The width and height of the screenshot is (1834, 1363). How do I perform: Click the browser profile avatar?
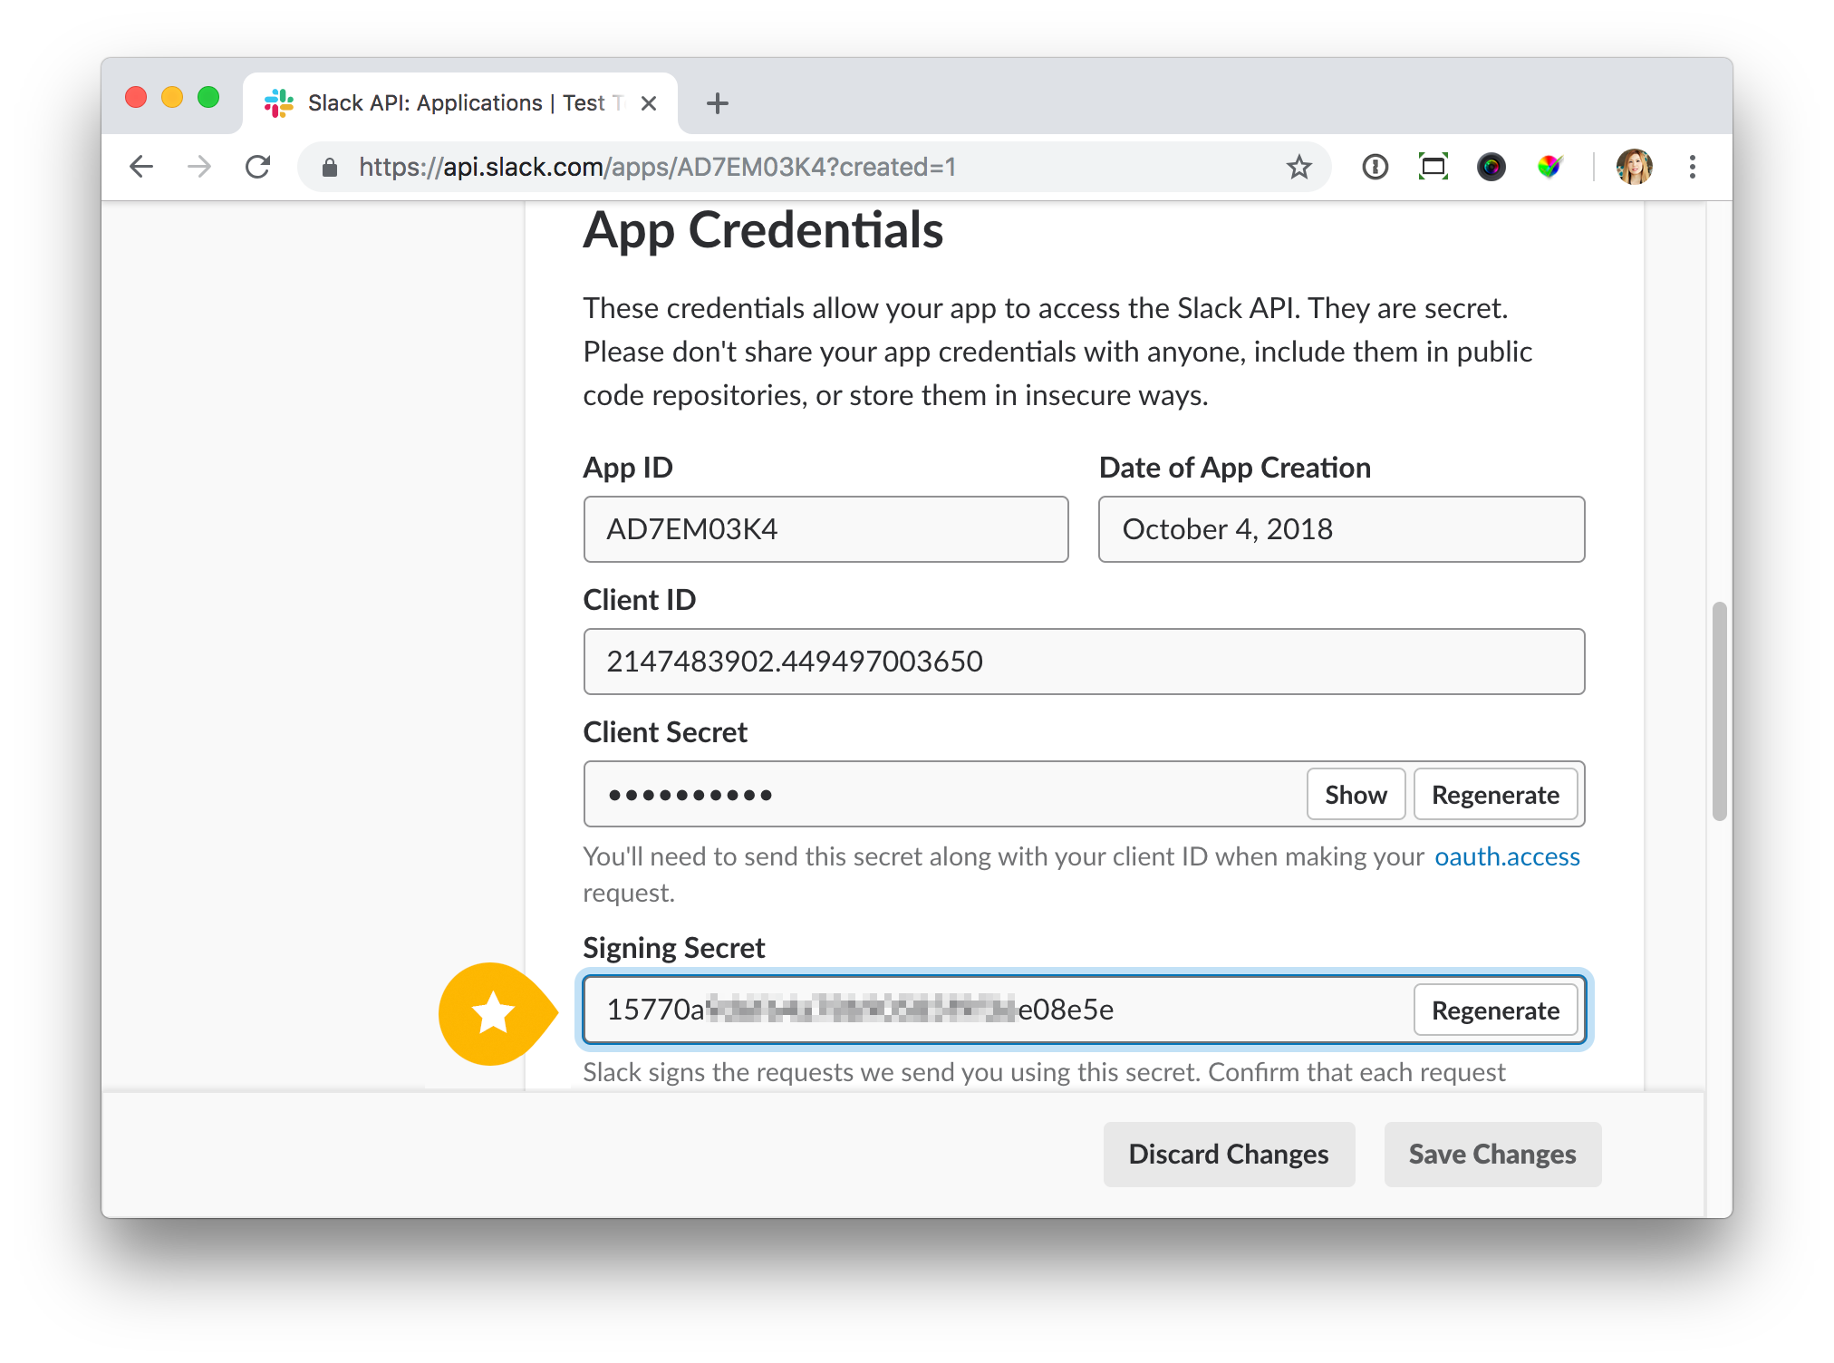(x=1633, y=167)
